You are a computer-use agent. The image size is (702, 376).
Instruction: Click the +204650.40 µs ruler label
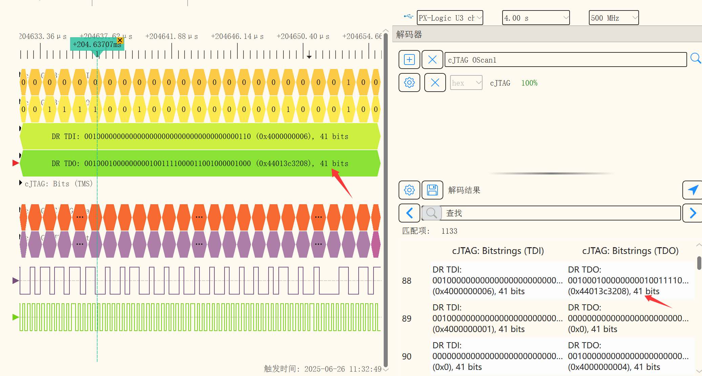303,36
